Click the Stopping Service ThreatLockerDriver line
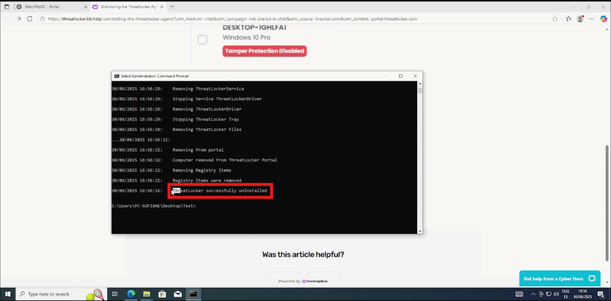 pyautogui.click(x=217, y=99)
